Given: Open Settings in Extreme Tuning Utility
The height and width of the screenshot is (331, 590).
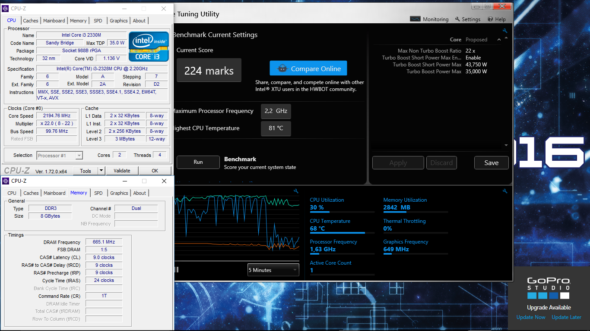Looking at the screenshot, I should 468,19.
